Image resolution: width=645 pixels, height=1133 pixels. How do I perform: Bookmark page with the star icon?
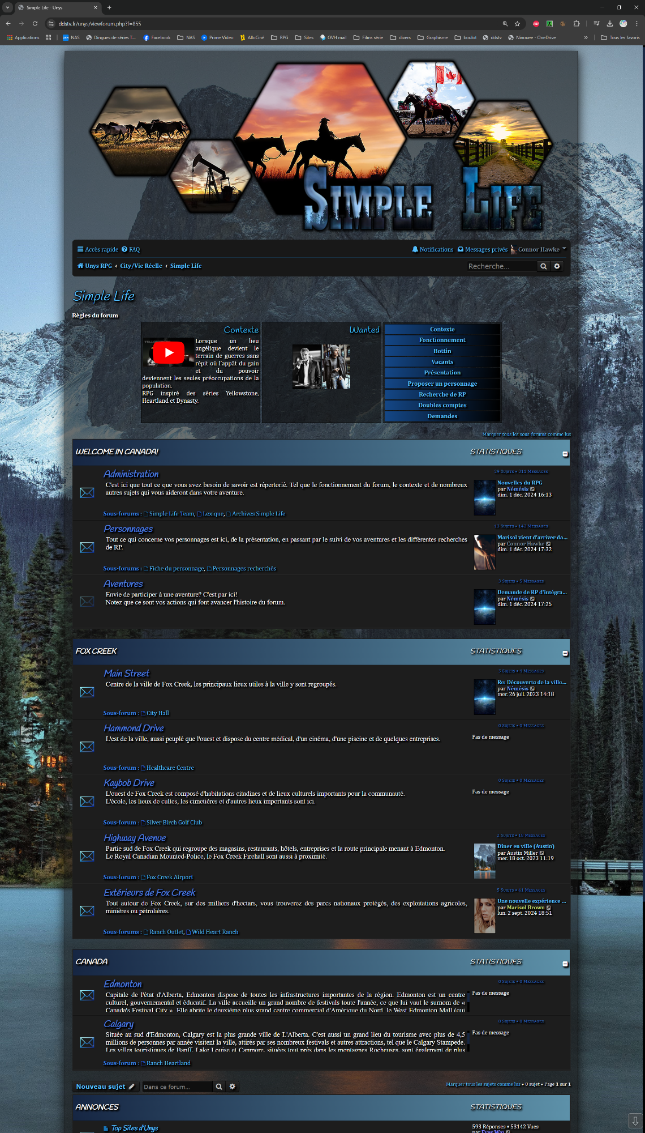pos(517,24)
